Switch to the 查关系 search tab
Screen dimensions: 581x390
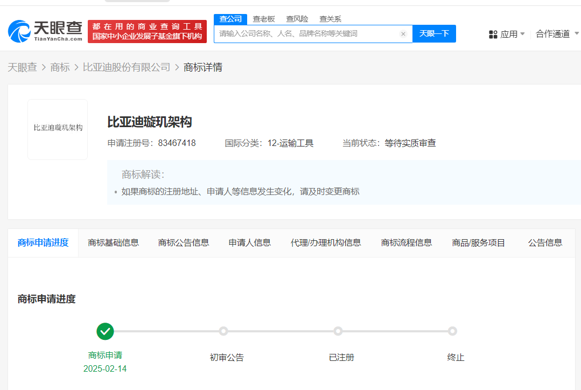click(x=330, y=19)
